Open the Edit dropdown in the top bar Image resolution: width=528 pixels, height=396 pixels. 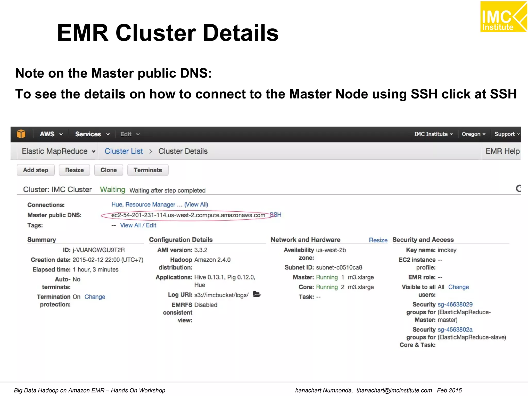coord(130,134)
